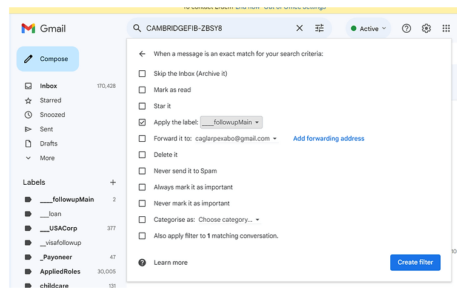Image resolution: width=457 pixels, height=289 pixels.
Task: Click the __visafollowup label tag icon
Action: tap(28, 243)
